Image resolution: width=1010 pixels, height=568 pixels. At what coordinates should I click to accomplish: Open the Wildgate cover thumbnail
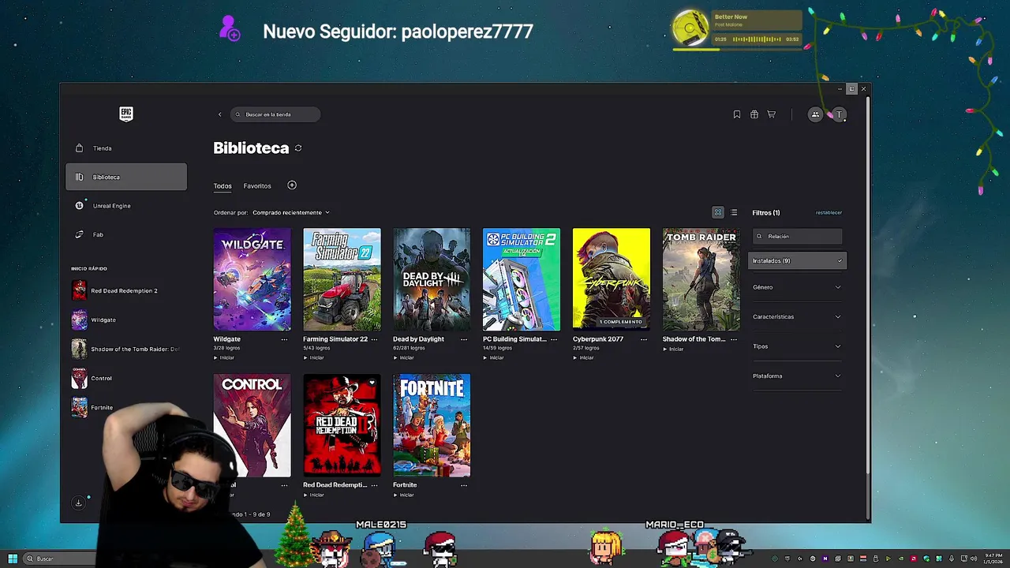tap(252, 279)
